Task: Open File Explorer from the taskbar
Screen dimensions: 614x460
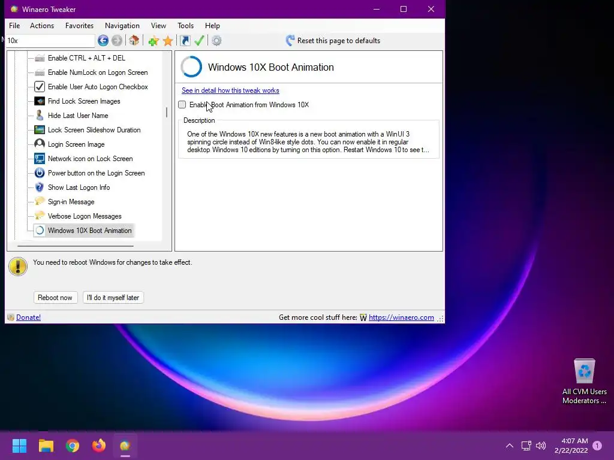Action: click(46, 446)
